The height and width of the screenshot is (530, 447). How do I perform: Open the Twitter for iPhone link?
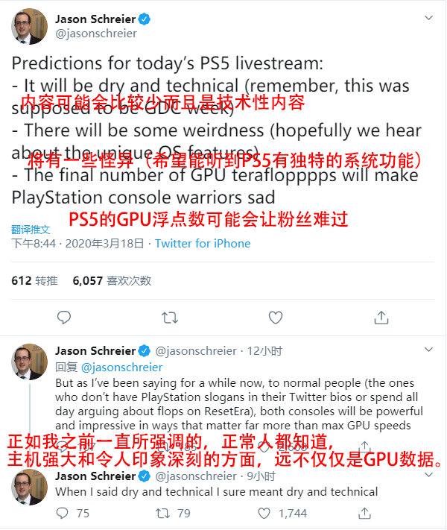point(203,243)
